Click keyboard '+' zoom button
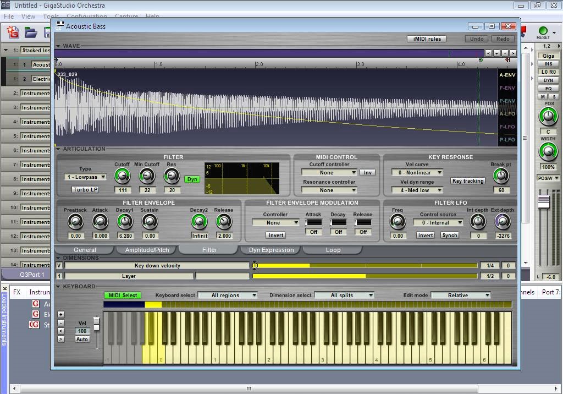Screen dimensions: 563x394 [x=61, y=314]
